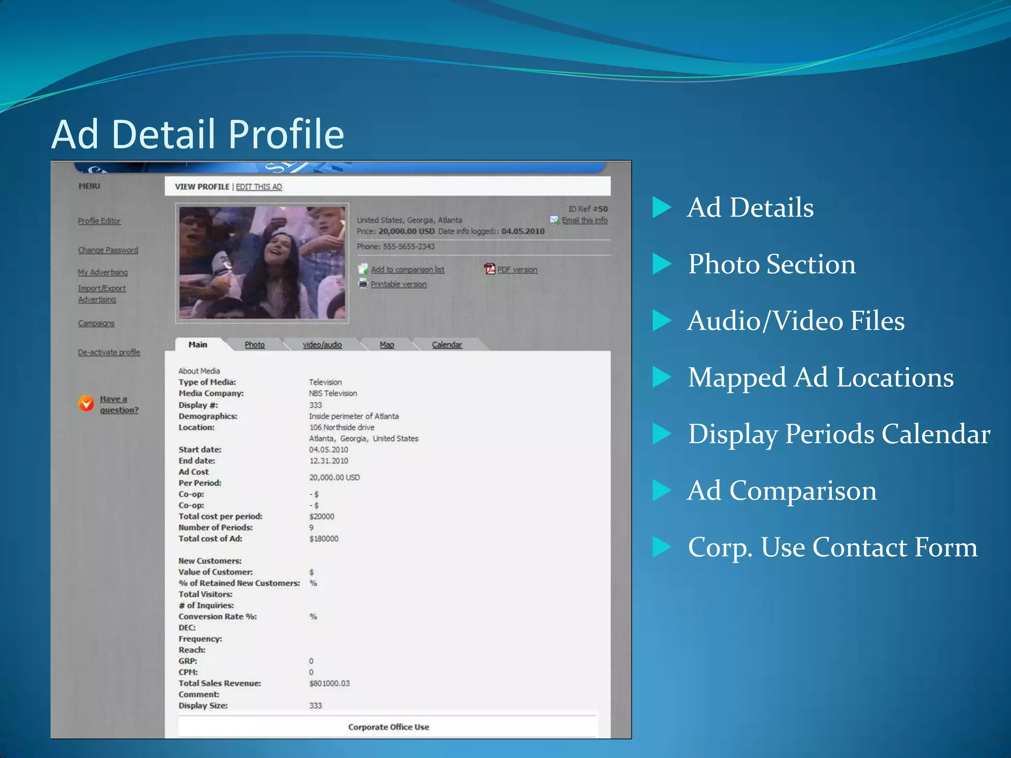Click the 'NBS Television' media company value
This screenshot has height=758, width=1011.
(x=333, y=393)
